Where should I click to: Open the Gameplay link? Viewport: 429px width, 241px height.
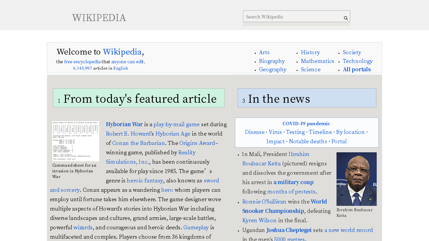pyautogui.click(x=196, y=228)
